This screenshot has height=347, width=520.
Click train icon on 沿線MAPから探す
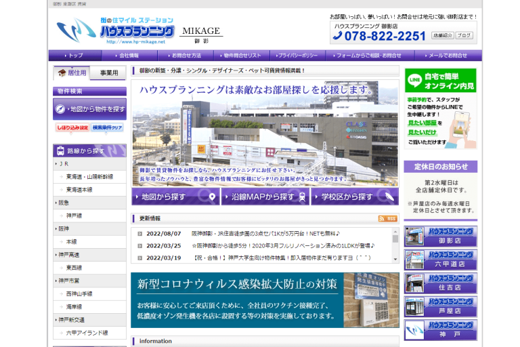click(302, 197)
